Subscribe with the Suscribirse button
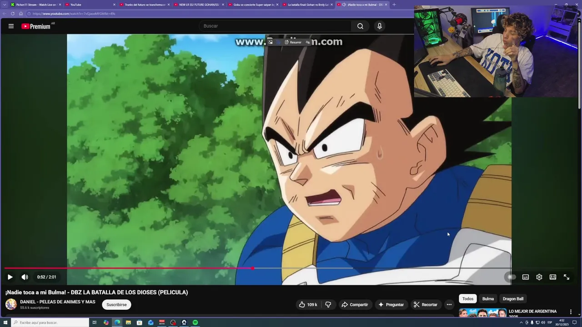Viewport: 582px width, 327px height. tap(116, 305)
